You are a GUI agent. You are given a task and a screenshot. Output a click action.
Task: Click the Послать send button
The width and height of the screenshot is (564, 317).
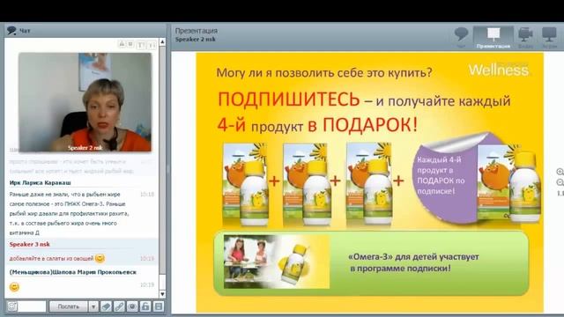click(x=69, y=306)
